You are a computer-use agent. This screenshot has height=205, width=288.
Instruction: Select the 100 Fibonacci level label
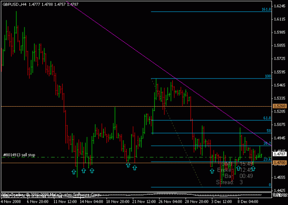pos(268,76)
